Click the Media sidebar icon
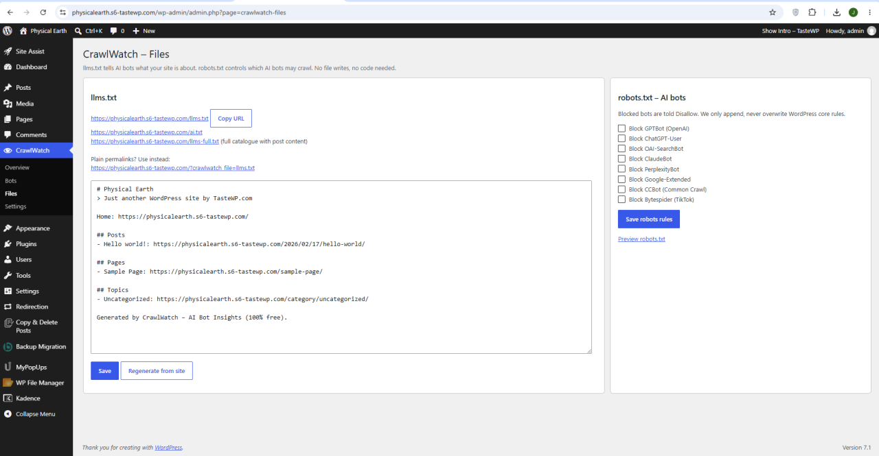The height and width of the screenshot is (456, 879). click(8, 104)
